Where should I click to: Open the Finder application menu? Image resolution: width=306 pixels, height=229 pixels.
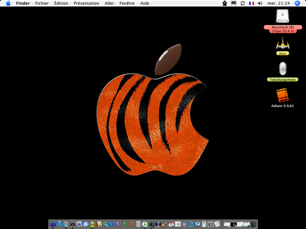[x=23, y=3]
